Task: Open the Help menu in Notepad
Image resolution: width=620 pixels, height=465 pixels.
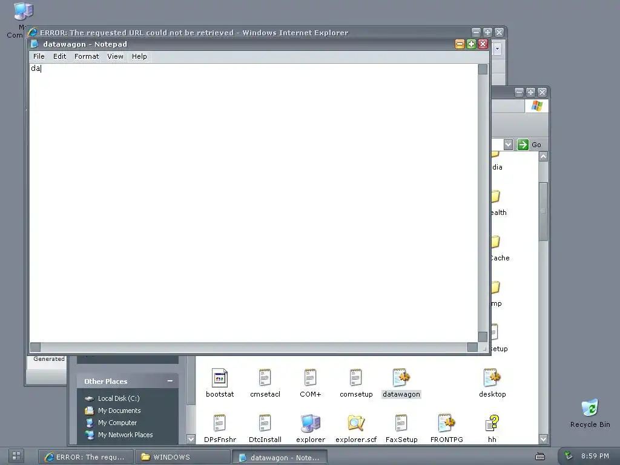Action: click(x=139, y=56)
